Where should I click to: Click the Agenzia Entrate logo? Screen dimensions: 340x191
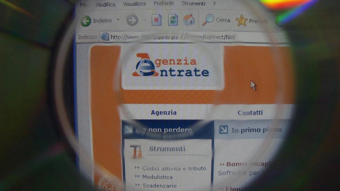point(171,65)
